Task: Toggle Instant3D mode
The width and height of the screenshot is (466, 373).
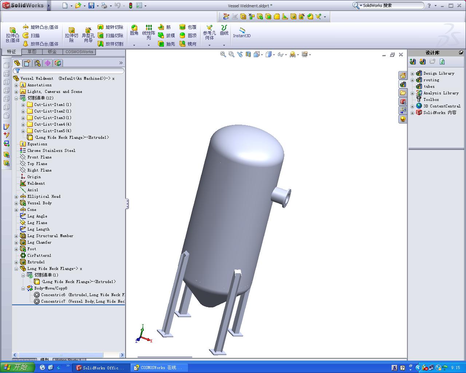Action: pyautogui.click(x=242, y=32)
